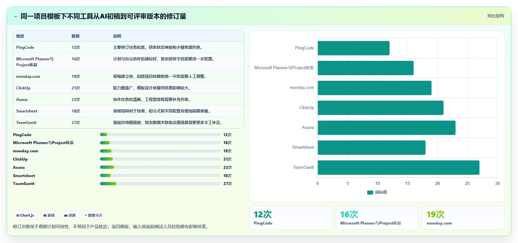Click the description starting 主要修订任务粒度
Image resolution: width=518 pixels, height=243 pixels.
[158, 47]
